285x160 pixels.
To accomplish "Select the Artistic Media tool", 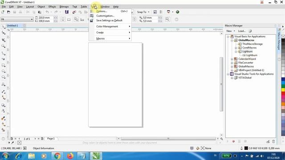I will [3, 59].
